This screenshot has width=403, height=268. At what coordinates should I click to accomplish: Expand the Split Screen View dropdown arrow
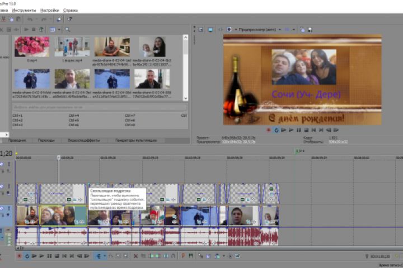coord(236,30)
